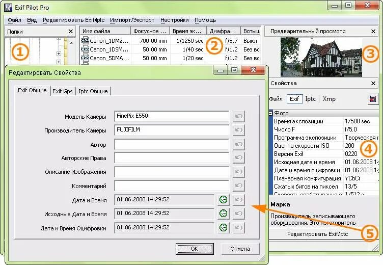This screenshot has height=265, width=383.
Task: Select the Iptc properties tab
Action: (x=311, y=99)
